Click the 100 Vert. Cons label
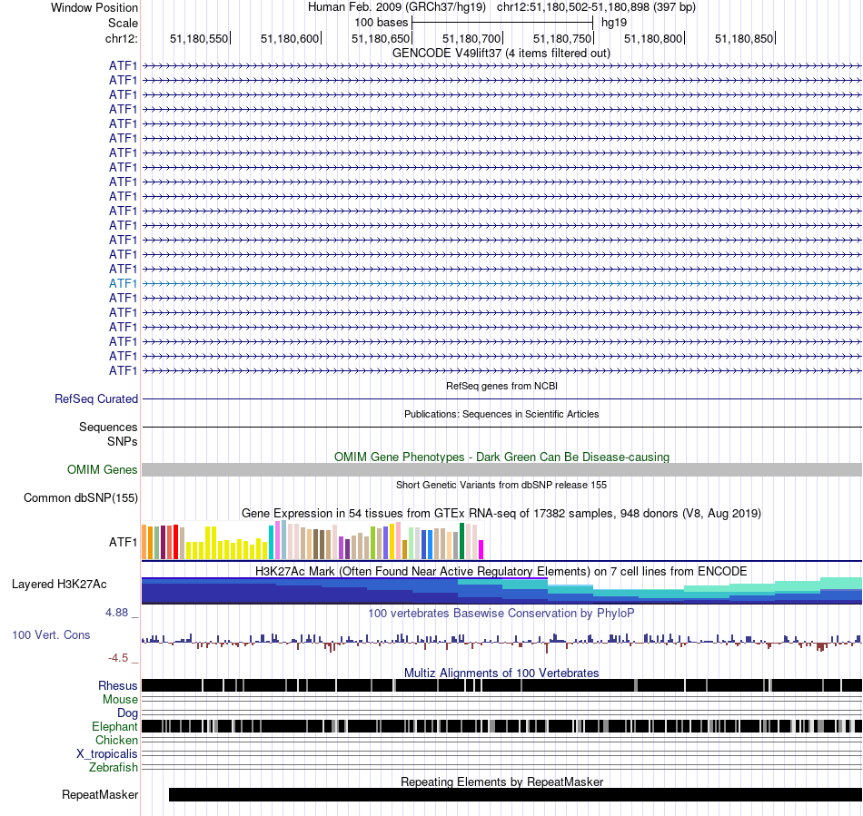863x816 pixels. pyautogui.click(x=51, y=635)
